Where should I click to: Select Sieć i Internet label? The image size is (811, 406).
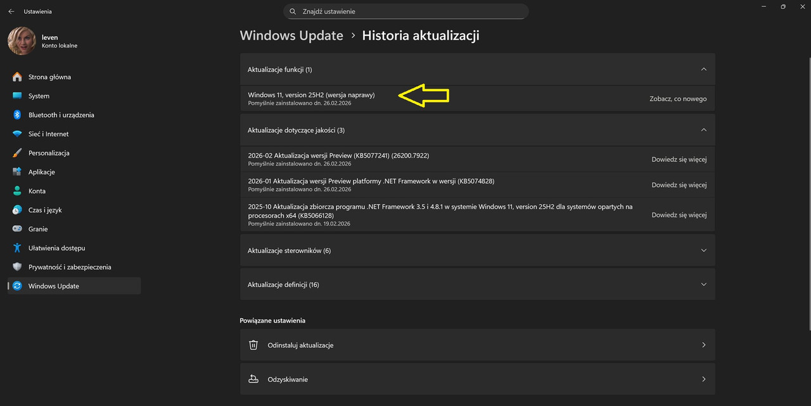click(x=48, y=134)
